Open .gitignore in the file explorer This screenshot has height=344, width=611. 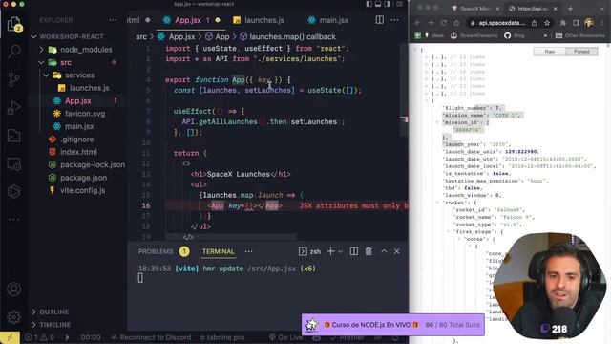tap(78, 140)
